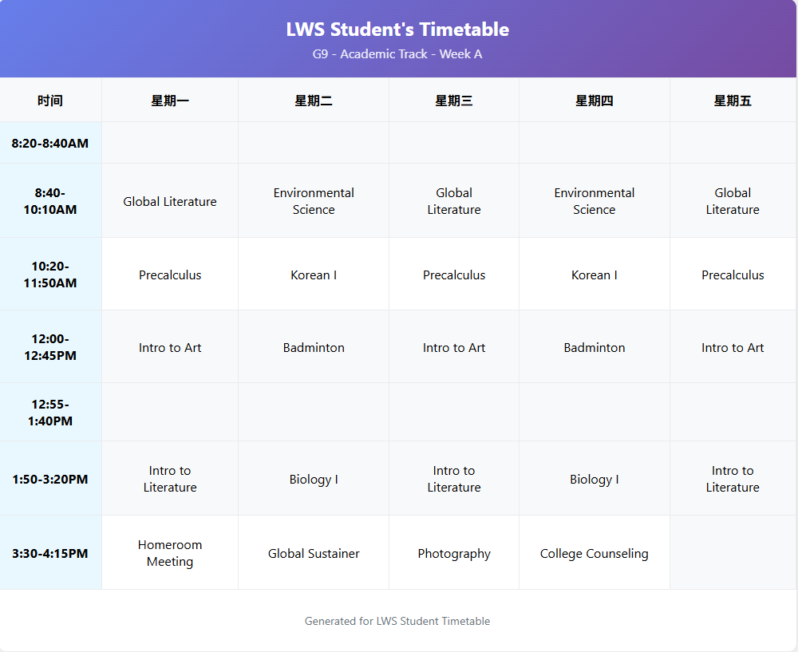Click Precalculus in the 星期三 column

point(454,275)
